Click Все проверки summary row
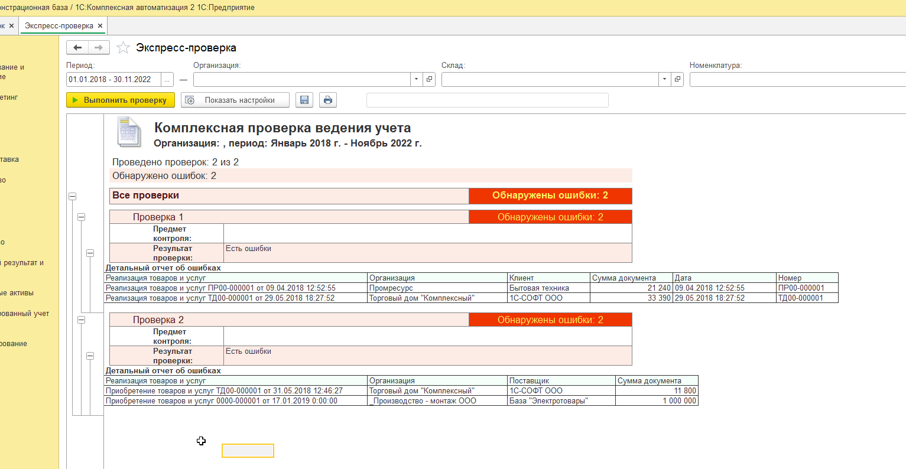Screen dimensions: 906x469 [371, 196]
